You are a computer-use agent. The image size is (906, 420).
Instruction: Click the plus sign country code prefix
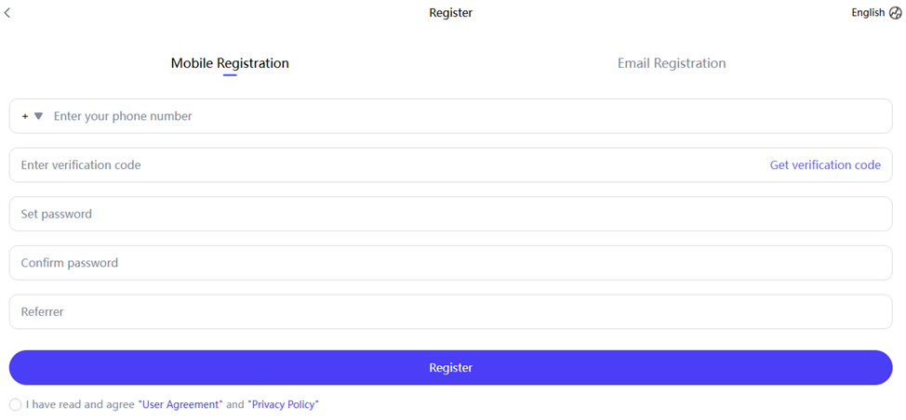25,116
